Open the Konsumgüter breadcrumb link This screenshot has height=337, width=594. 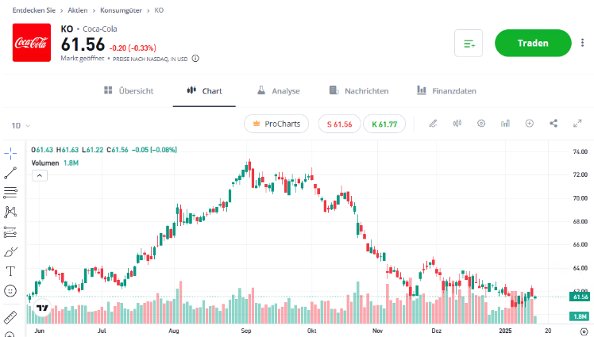tap(121, 10)
